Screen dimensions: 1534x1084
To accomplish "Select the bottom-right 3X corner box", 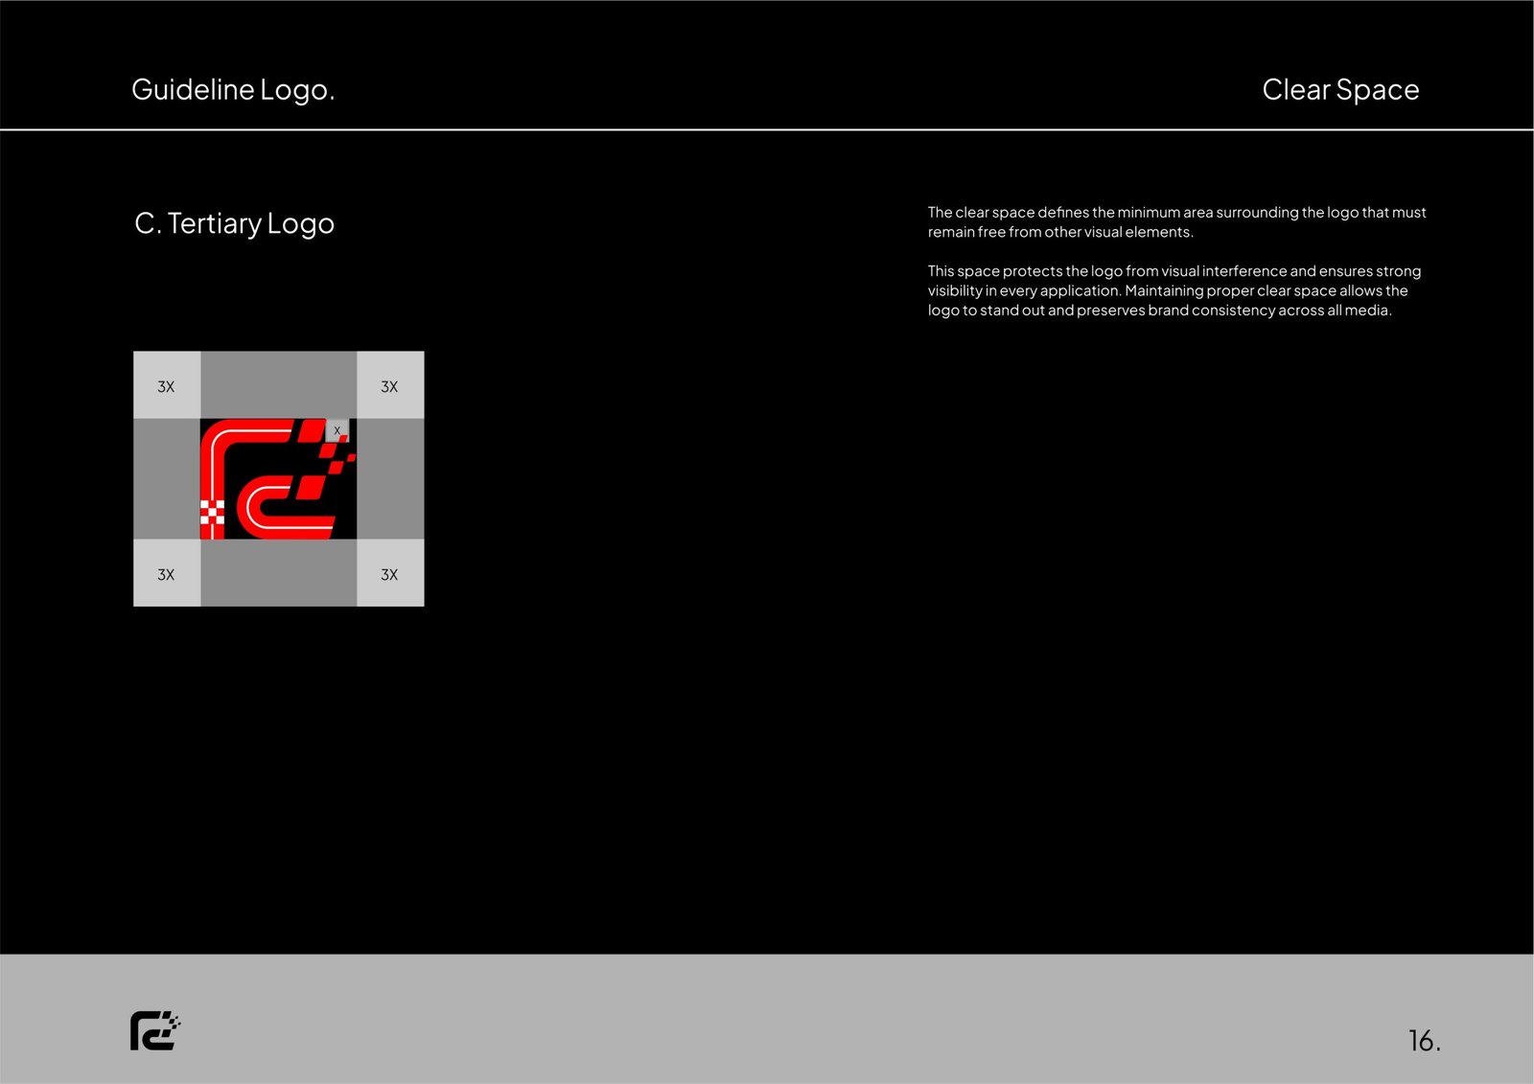I will click(x=390, y=573).
